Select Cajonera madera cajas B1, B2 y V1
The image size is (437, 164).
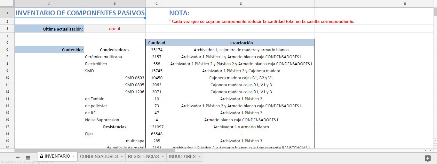pos(241,78)
